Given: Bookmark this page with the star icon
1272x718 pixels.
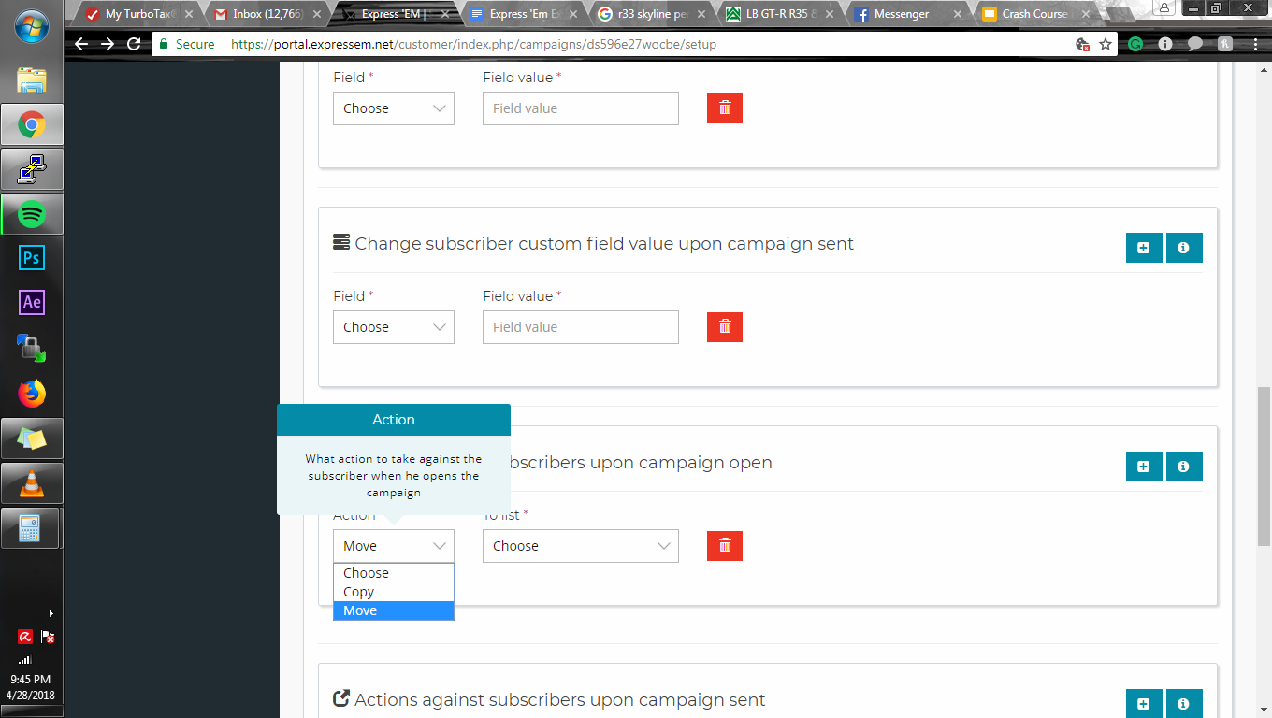Looking at the screenshot, I should (1106, 44).
